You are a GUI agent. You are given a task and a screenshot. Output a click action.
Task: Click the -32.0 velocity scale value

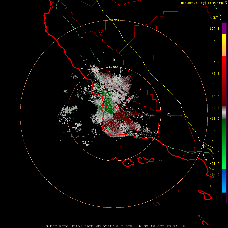[215, 130]
